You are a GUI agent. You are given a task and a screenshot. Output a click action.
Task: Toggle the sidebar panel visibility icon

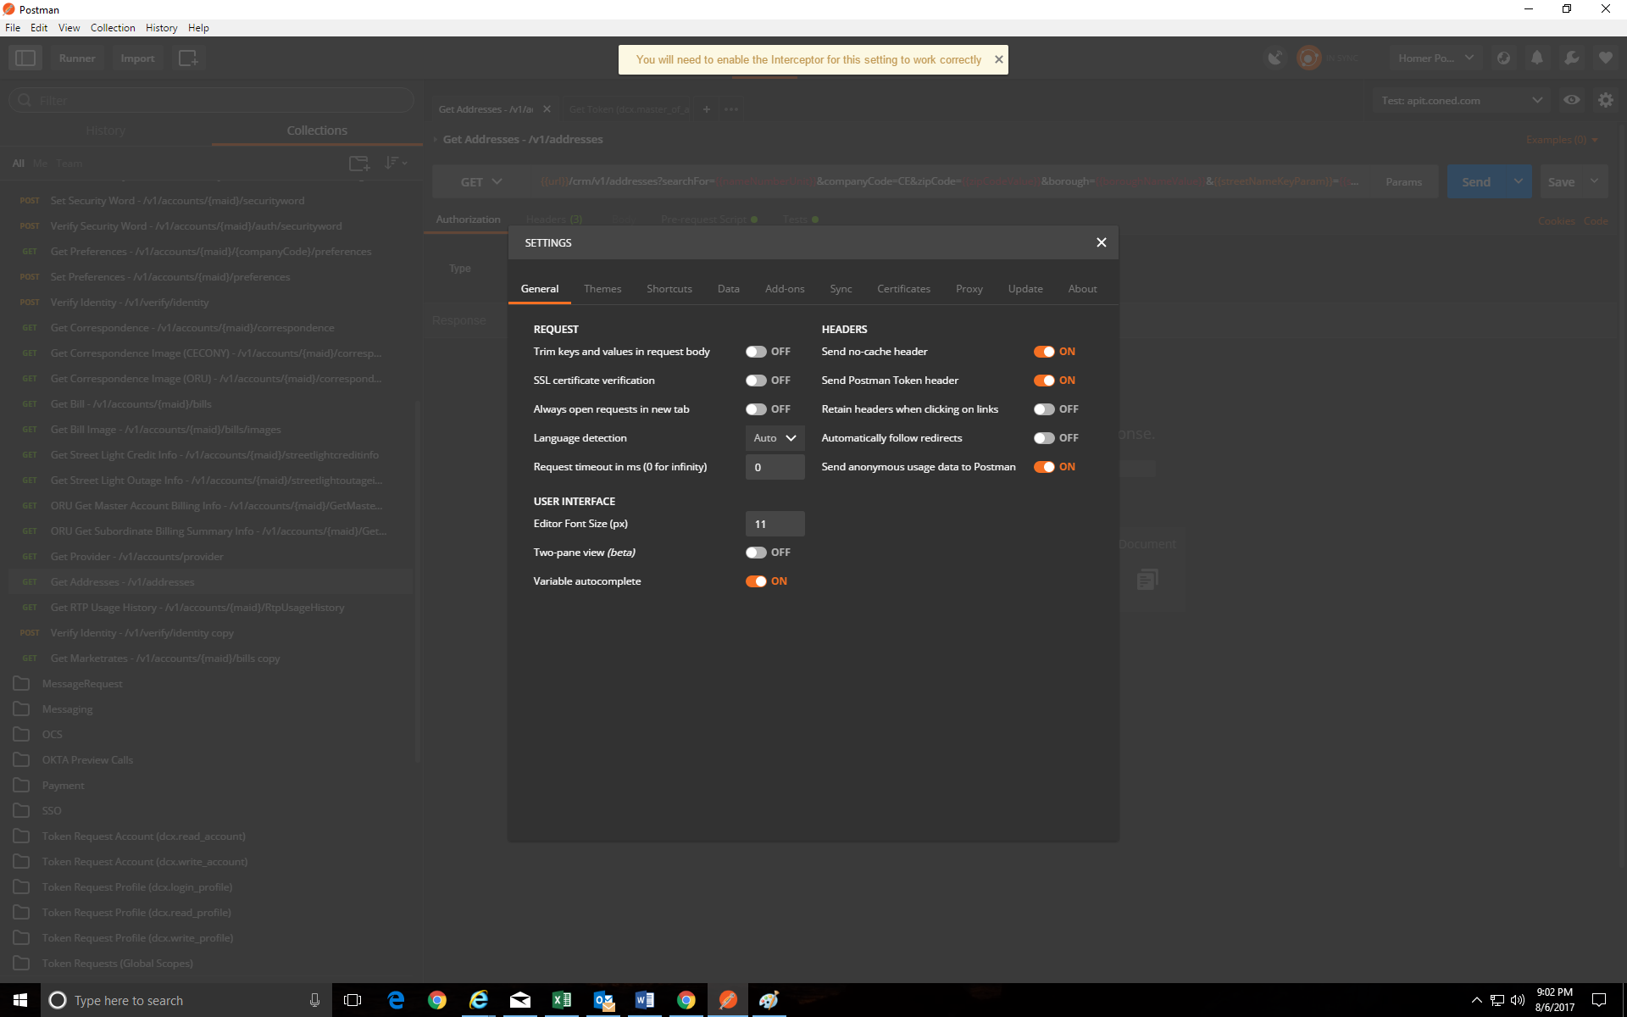point(25,58)
